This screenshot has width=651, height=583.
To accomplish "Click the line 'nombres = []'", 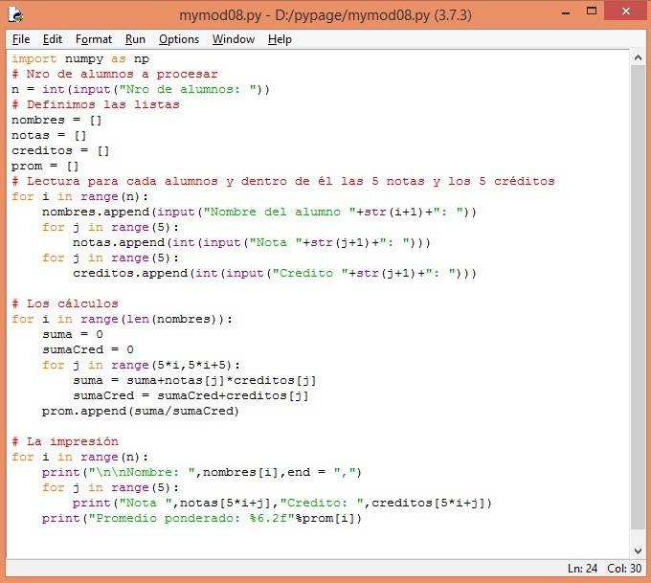I will pyautogui.click(x=56, y=121).
